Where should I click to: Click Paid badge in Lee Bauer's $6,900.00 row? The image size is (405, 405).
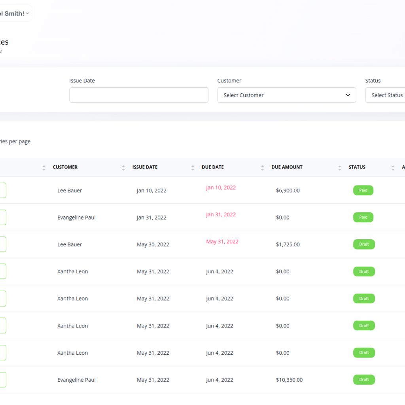(363, 190)
